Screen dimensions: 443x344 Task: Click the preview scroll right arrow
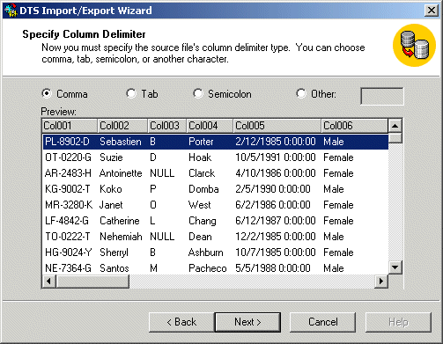click(381, 282)
